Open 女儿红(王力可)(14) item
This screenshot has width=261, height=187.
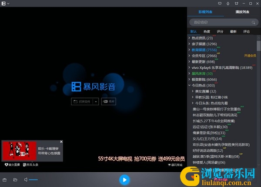click(207, 139)
